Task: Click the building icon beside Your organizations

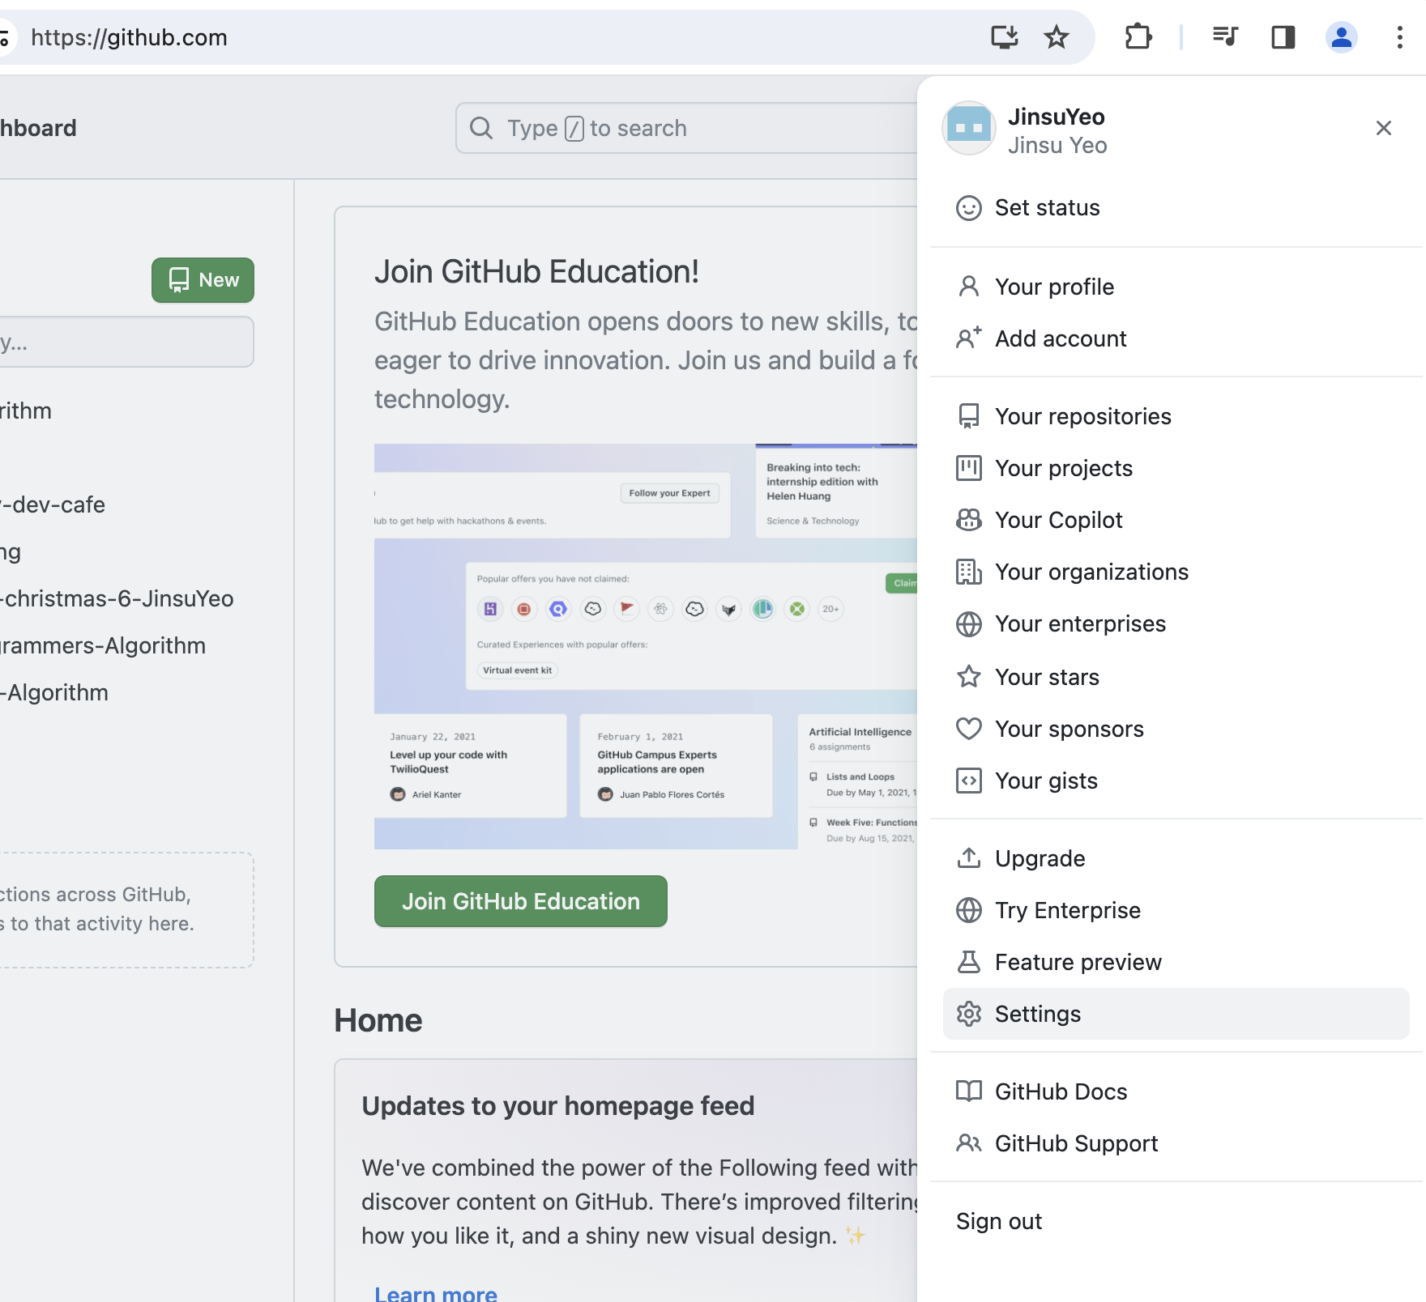Action: point(969,572)
